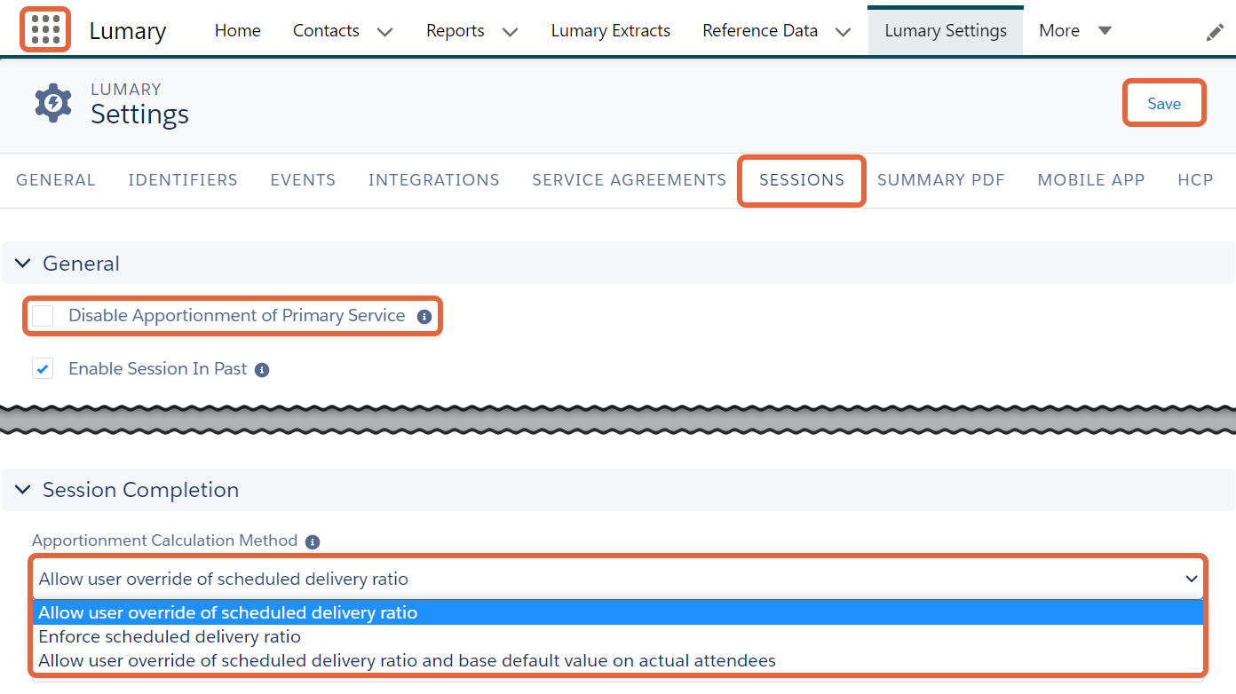This screenshot has width=1236, height=694.
Task: Switch to the INTEGRATIONS tab
Action: (434, 180)
